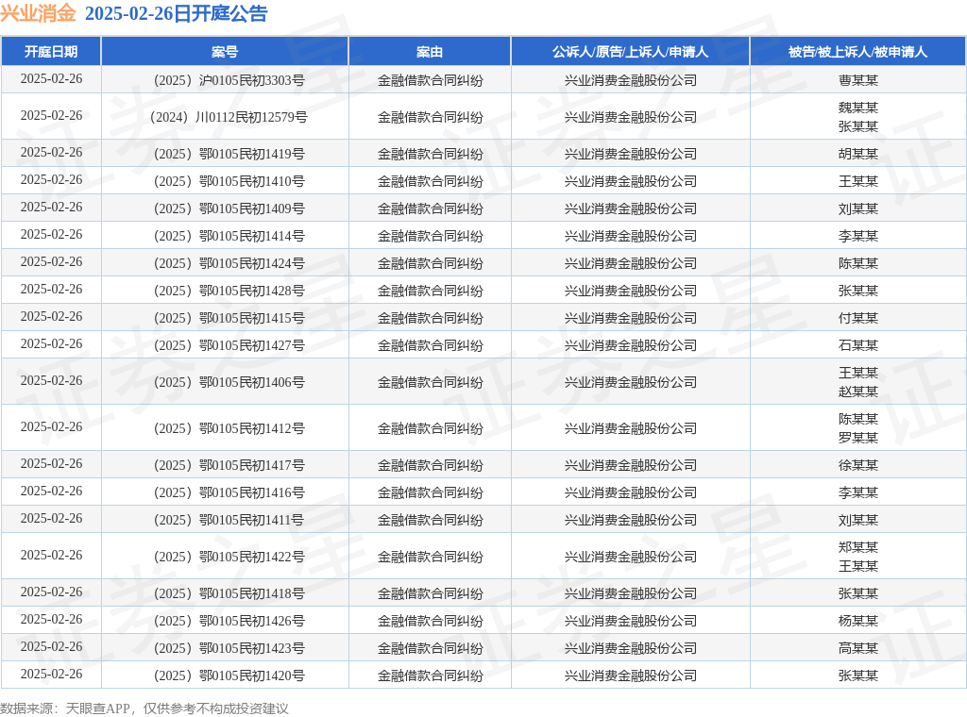Select the 案号 column header
967x717 pixels.
(225, 52)
